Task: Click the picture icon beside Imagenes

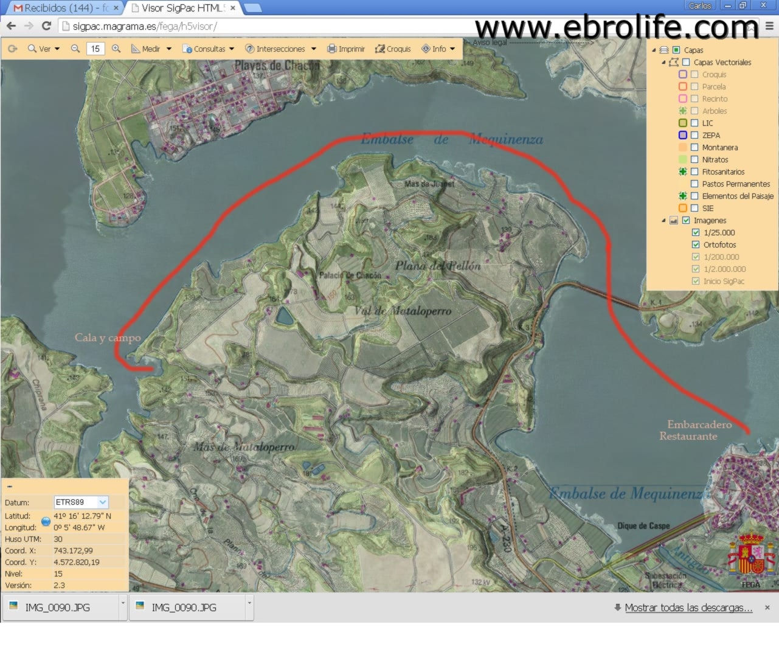Action: point(674,220)
